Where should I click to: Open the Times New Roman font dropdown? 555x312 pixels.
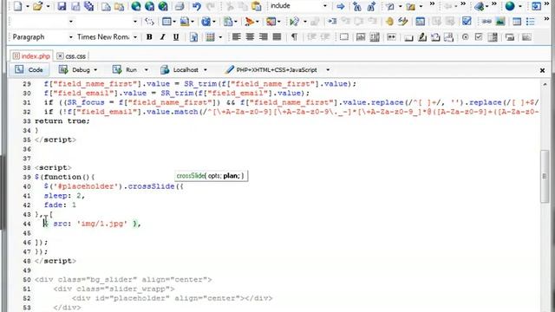pyautogui.click(x=135, y=37)
